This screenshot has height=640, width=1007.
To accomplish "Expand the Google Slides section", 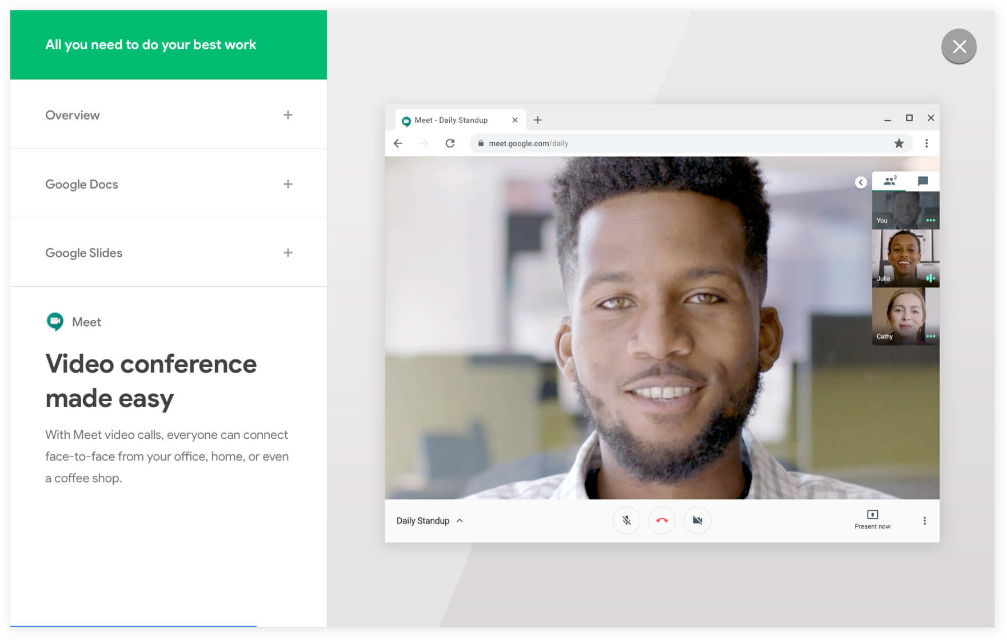I will (x=169, y=253).
